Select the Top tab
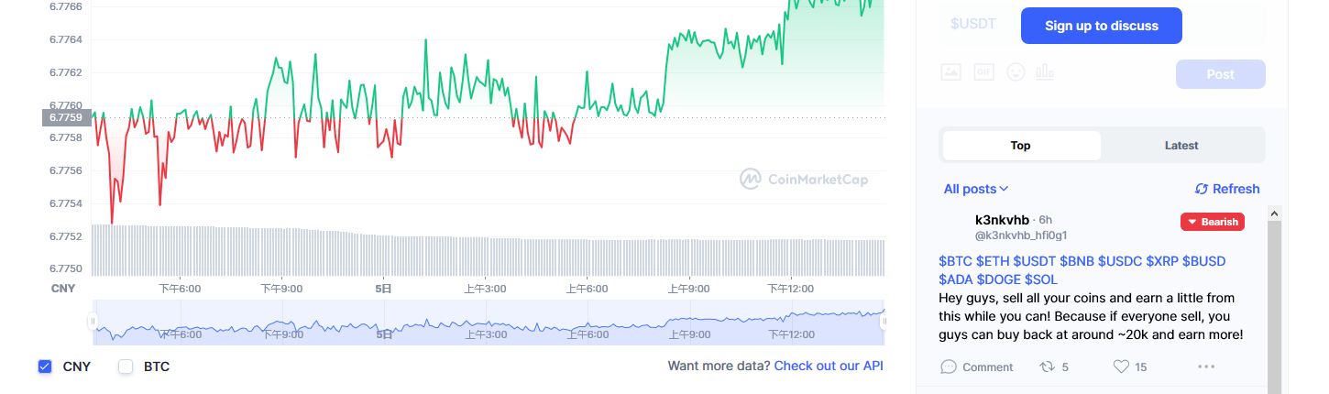Image resolution: width=1329 pixels, height=394 pixels. (1020, 145)
